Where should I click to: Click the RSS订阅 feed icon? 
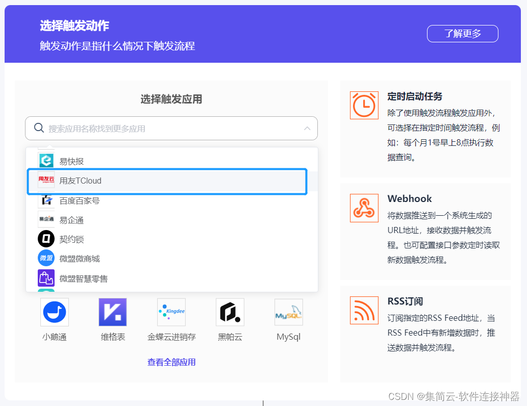tap(364, 310)
